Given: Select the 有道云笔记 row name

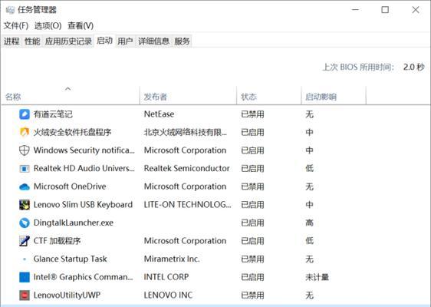Looking at the screenshot, I should coord(53,114).
